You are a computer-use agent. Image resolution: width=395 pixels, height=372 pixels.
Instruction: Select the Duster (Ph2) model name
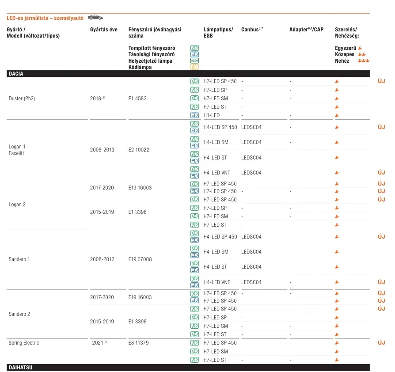click(x=22, y=99)
